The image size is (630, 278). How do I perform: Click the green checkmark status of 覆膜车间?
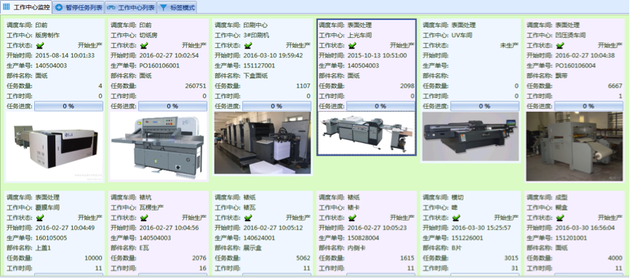[40, 218]
